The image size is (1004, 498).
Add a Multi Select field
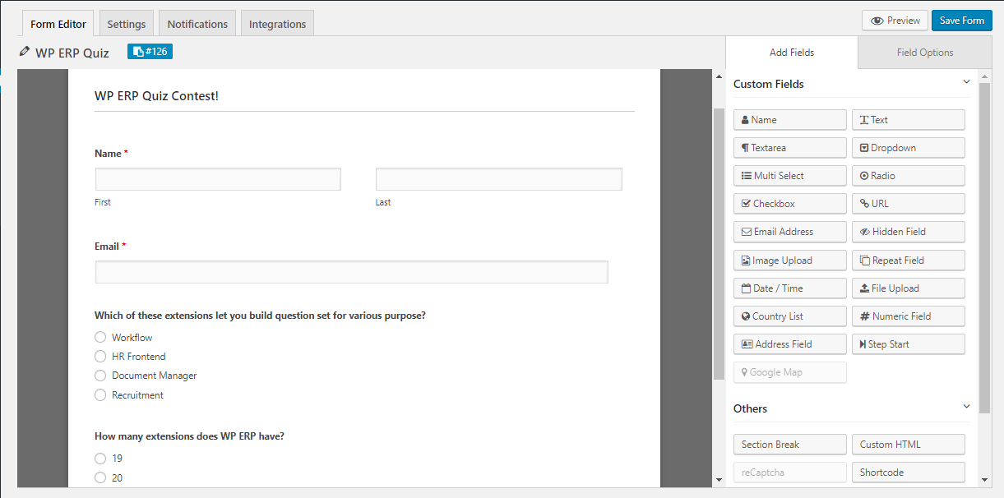(x=789, y=176)
